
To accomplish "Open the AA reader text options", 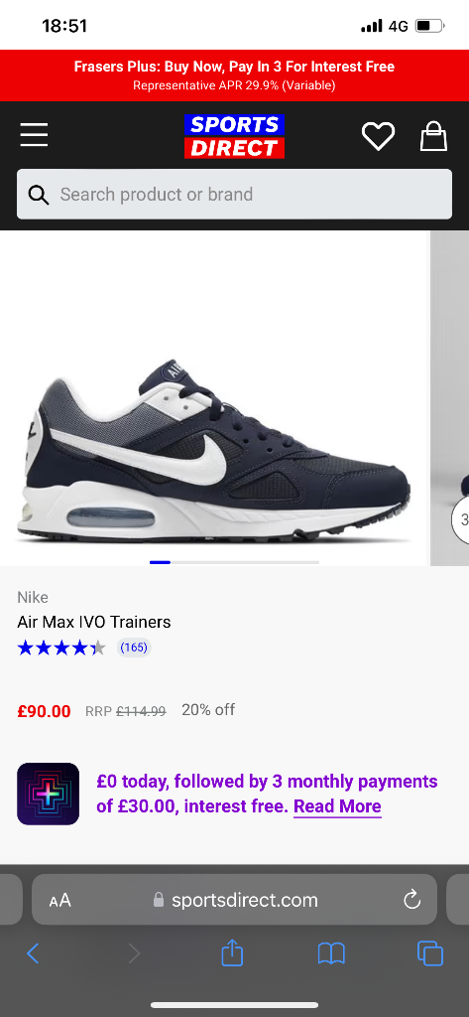I will (x=59, y=900).
